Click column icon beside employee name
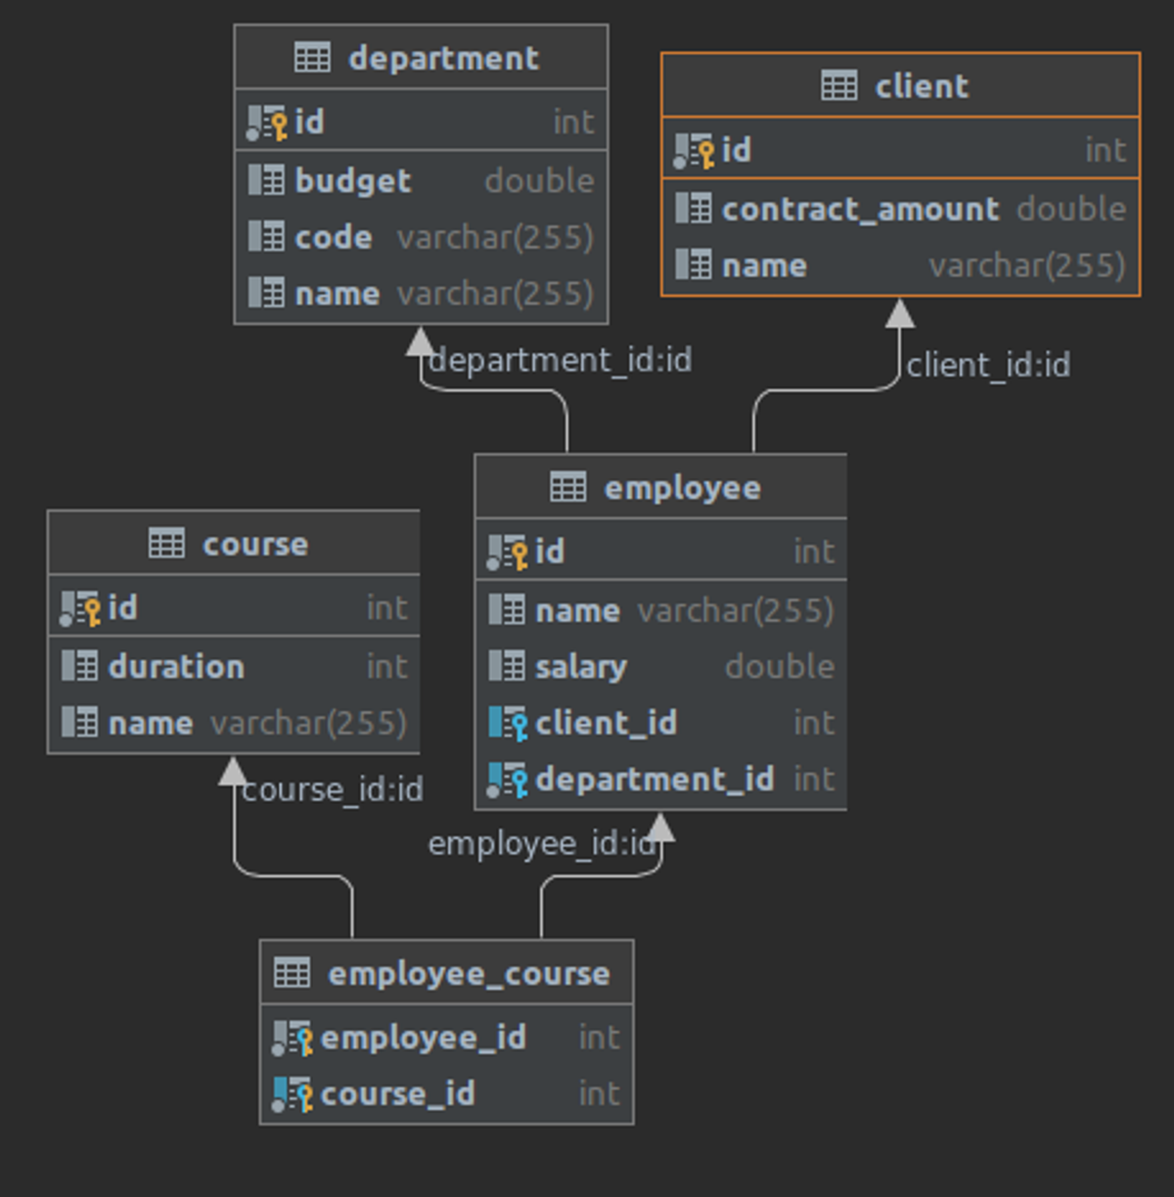The height and width of the screenshot is (1197, 1174). point(507,610)
